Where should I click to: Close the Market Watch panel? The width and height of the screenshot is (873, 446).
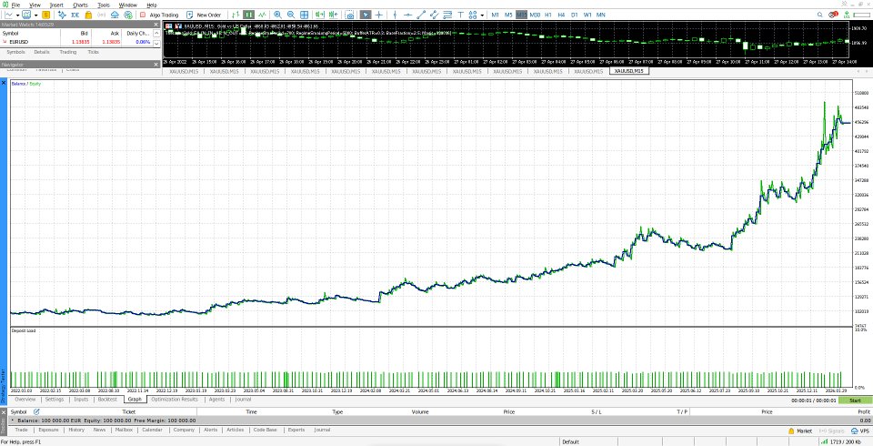(x=156, y=25)
